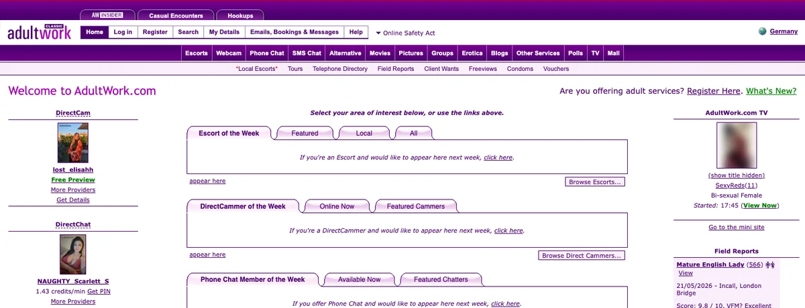Open Pictures in the navigation bar
This screenshot has height=308, width=805.
(411, 53)
